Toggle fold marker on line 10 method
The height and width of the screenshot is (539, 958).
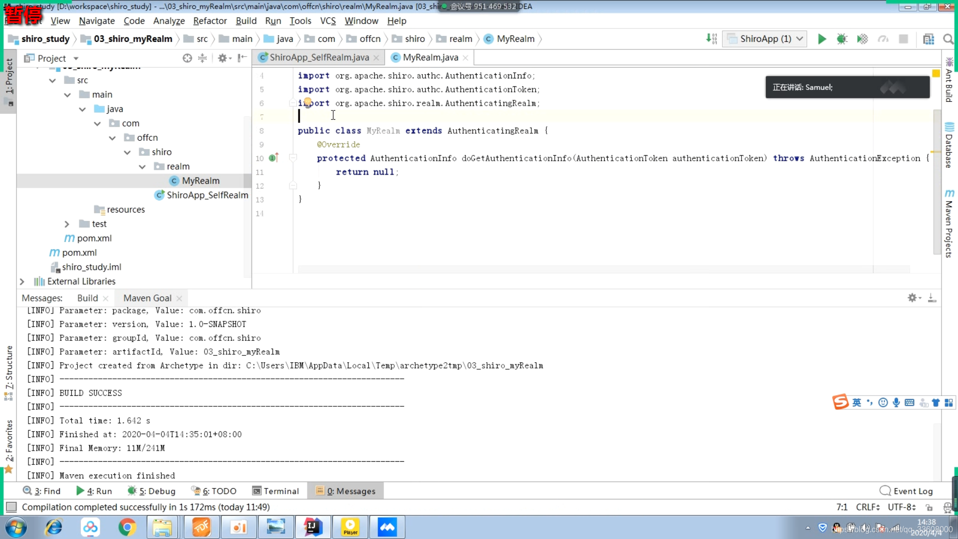pyautogui.click(x=293, y=158)
